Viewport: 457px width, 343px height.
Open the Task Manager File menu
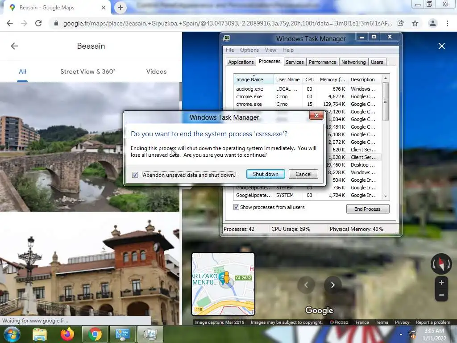tap(230, 50)
